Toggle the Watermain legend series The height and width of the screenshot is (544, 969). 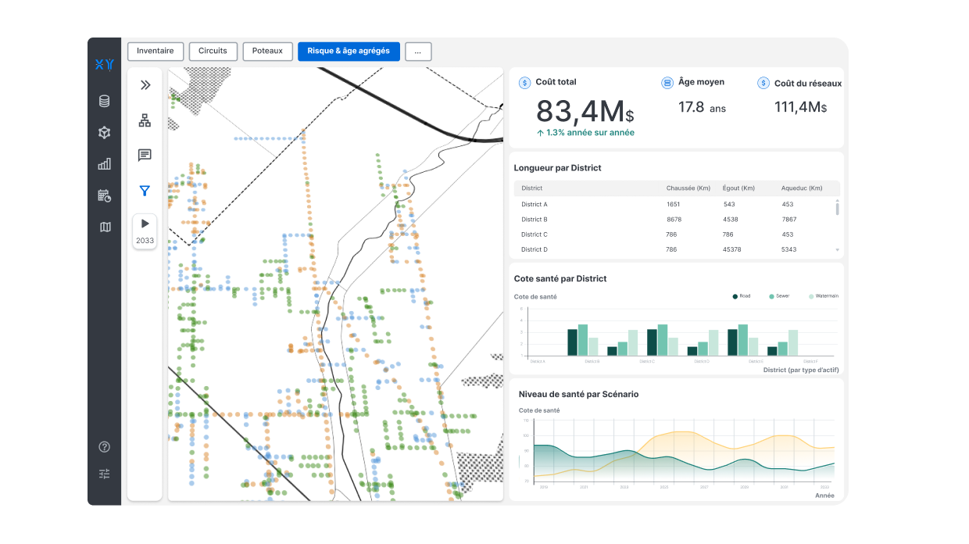[x=824, y=296]
